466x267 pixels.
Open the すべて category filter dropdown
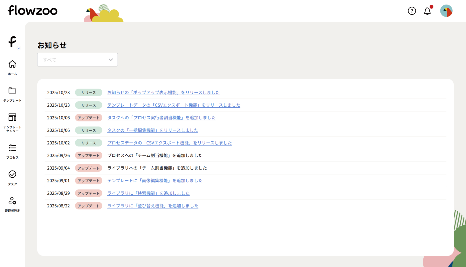coord(77,60)
